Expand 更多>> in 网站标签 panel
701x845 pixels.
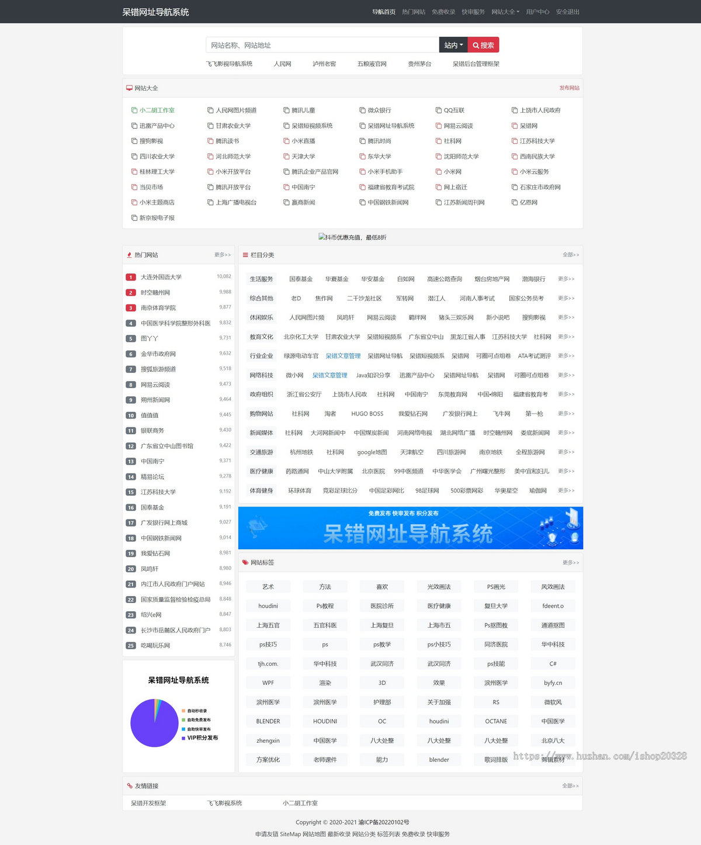tap(571, 562)
